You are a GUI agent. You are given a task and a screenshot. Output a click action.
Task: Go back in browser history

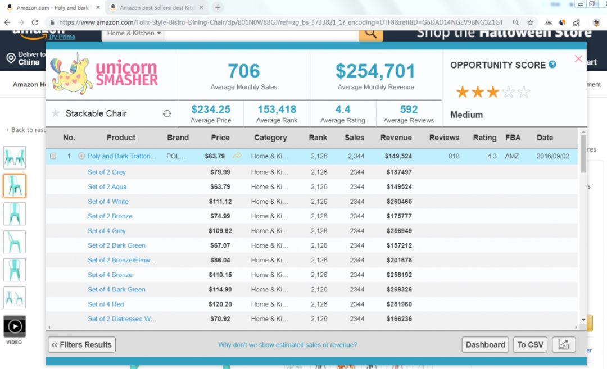point(7,22)
